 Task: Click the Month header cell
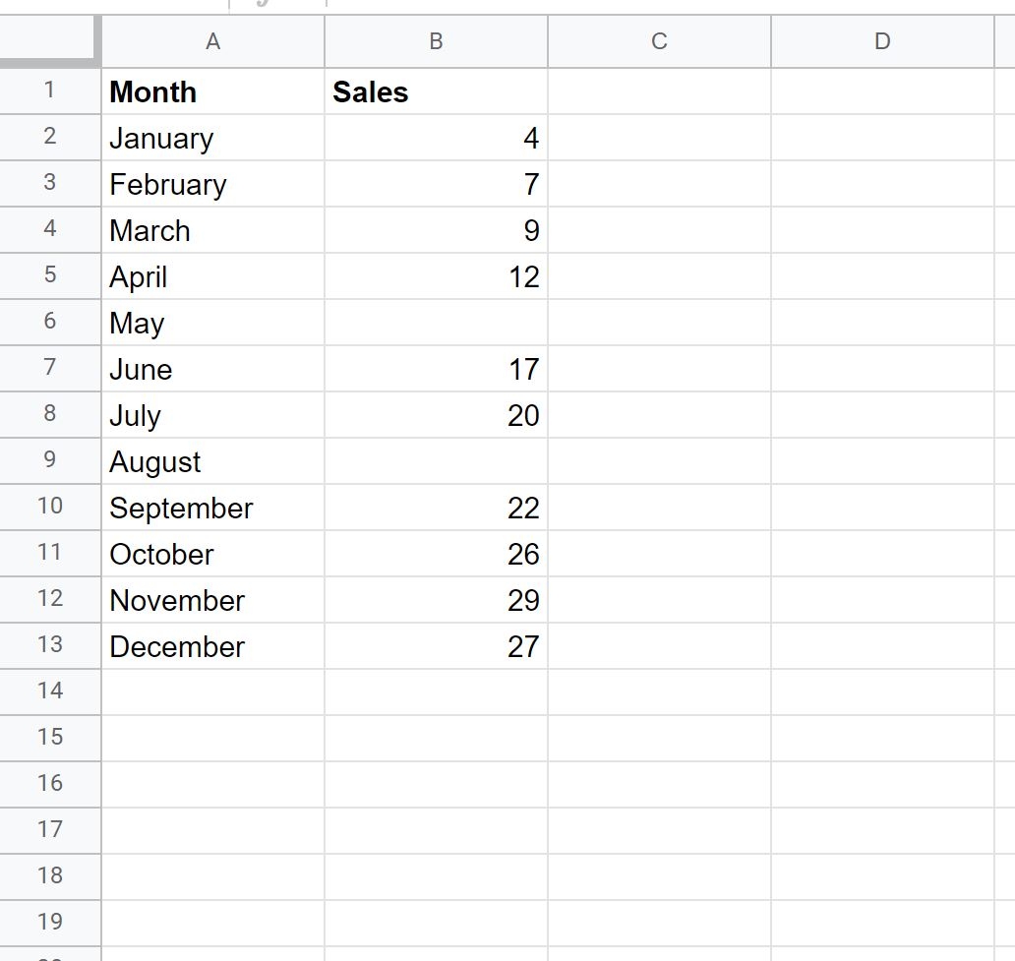pos(212,91)
